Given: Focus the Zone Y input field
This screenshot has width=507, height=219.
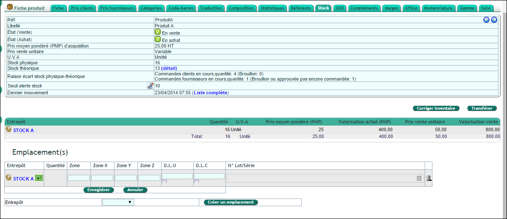Looking at the screenshot, I should [x=126, y=178].
